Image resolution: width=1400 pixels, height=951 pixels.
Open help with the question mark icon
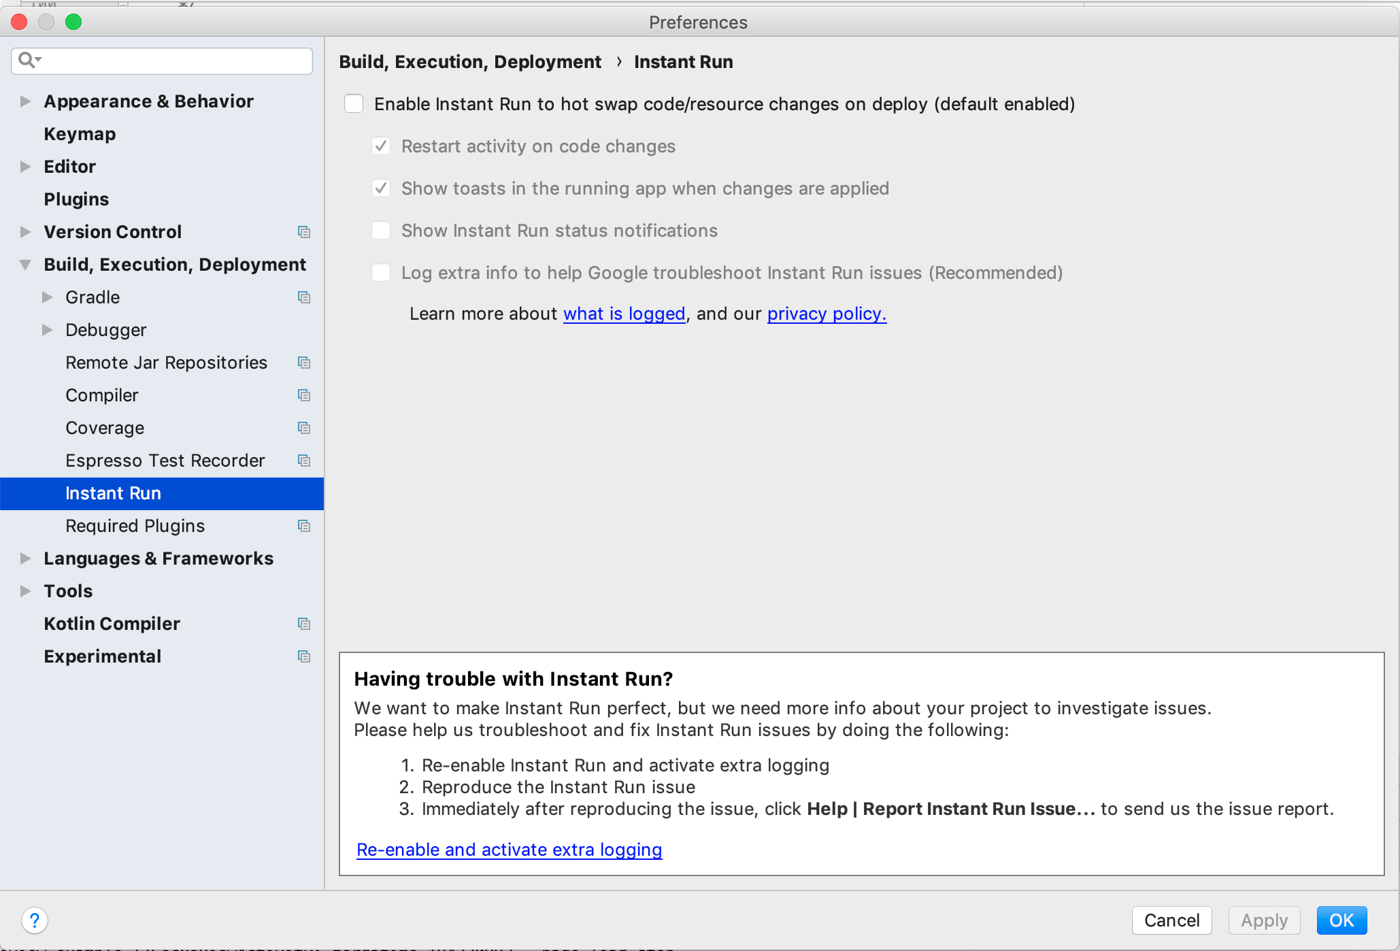(x=35, y=920)
